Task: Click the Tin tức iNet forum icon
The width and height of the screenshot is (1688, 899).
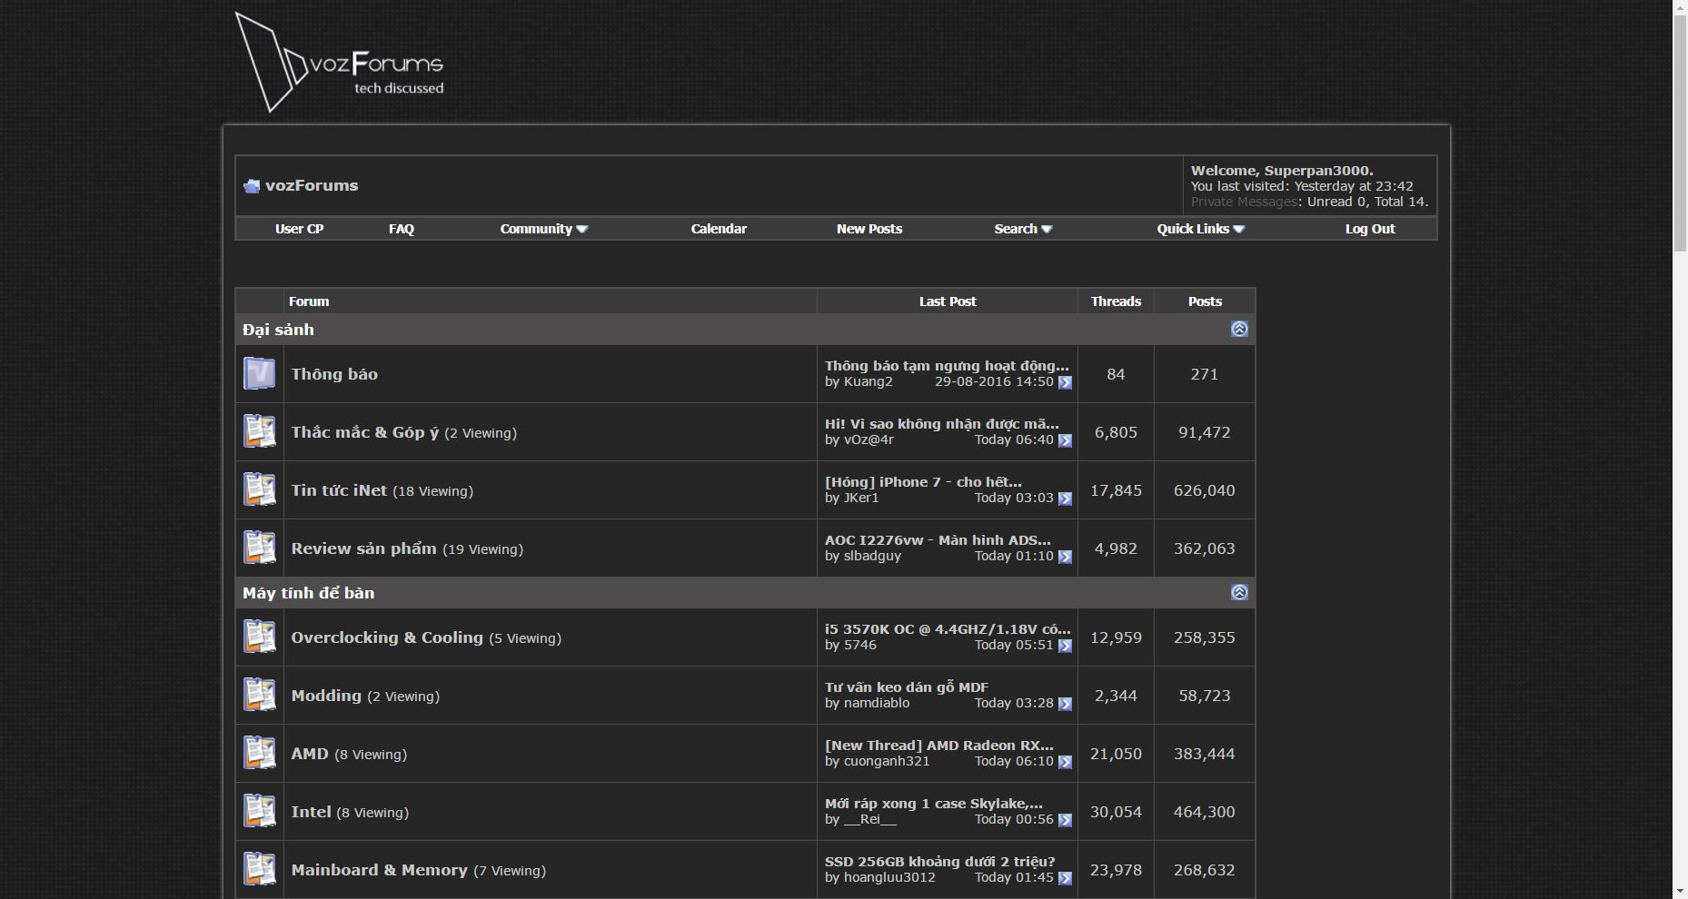Action: tap(259, 490)
